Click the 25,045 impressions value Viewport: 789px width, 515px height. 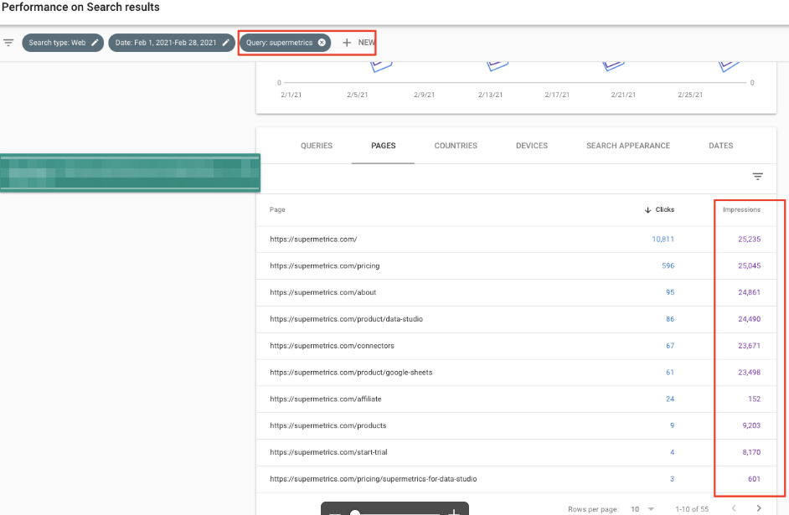(x=750, y=266)
